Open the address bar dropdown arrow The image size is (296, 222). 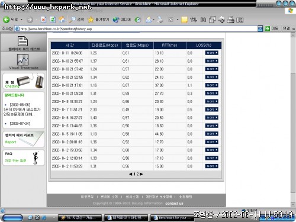pos(260,29)
